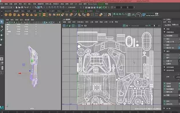Expand the UV 集 section in UV Toolkit
Screen dimensions: 180x113
click(x=164, y=108)
